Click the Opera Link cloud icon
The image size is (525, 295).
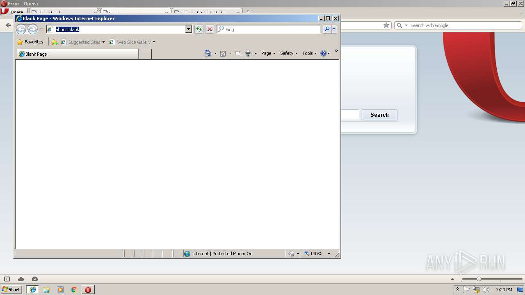21,279
